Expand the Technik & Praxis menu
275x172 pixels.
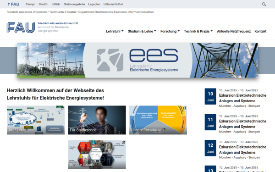pyautogui.click(x=198, y=31)
